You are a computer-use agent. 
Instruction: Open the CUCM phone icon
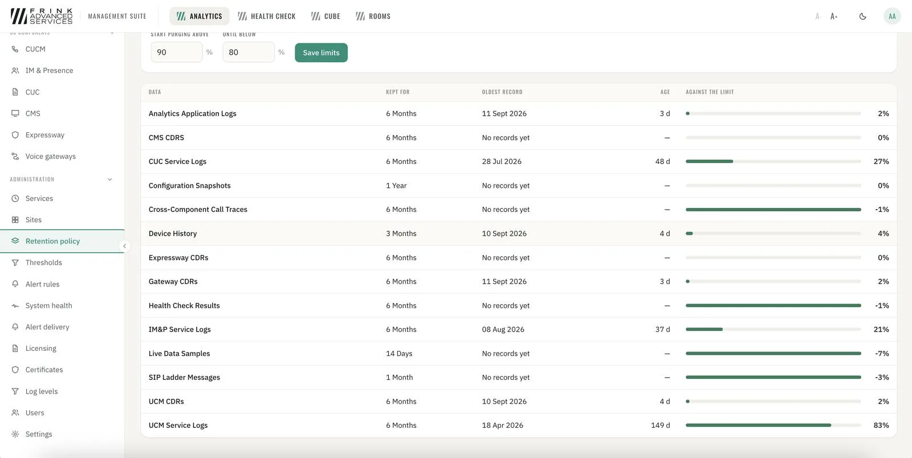click(x=15, y=49)
